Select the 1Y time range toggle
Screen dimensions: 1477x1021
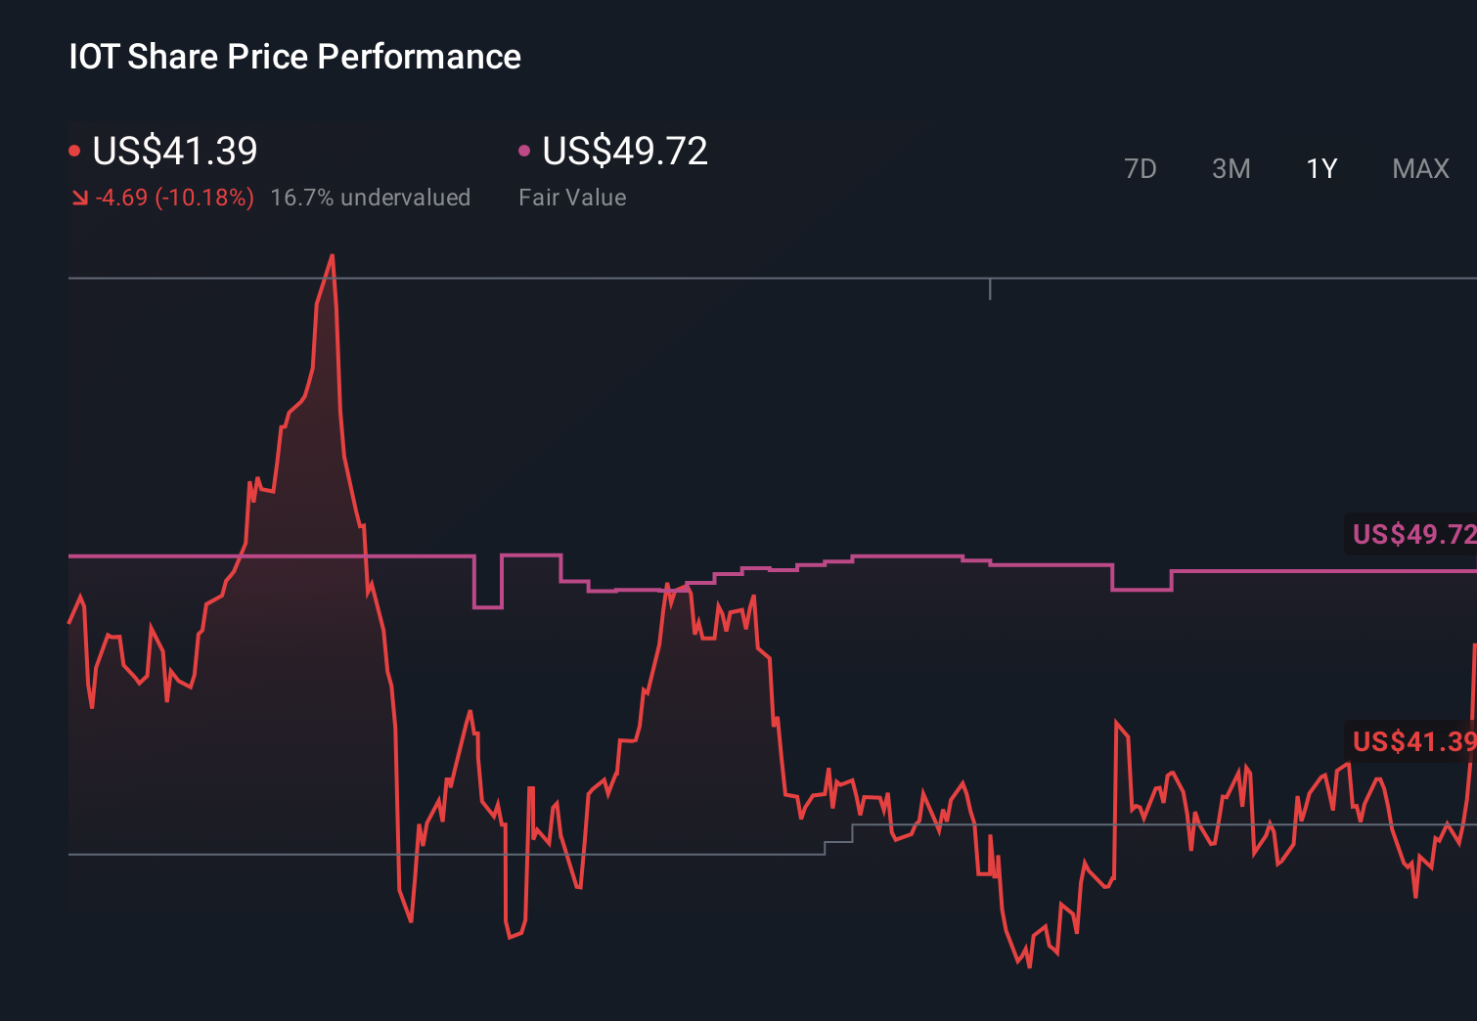(x=1320, y=168)
